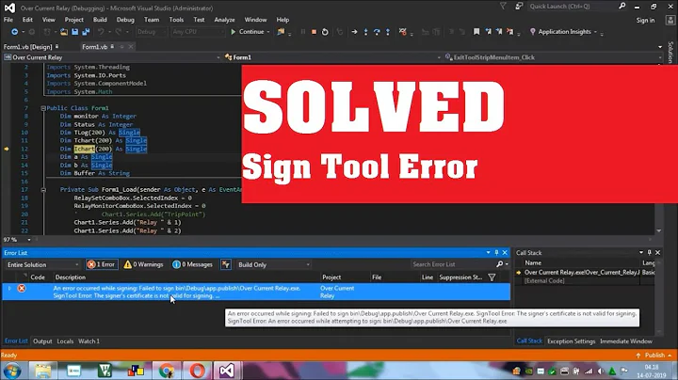Click the Windows Start button
Viewport: 678px width, 380px height.
pyautogui.click(x=11, y=371)
